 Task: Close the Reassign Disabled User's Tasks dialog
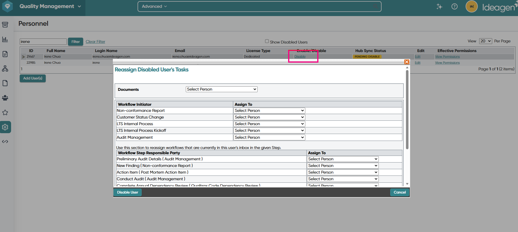pyautogui.click(x=407, y=62)
